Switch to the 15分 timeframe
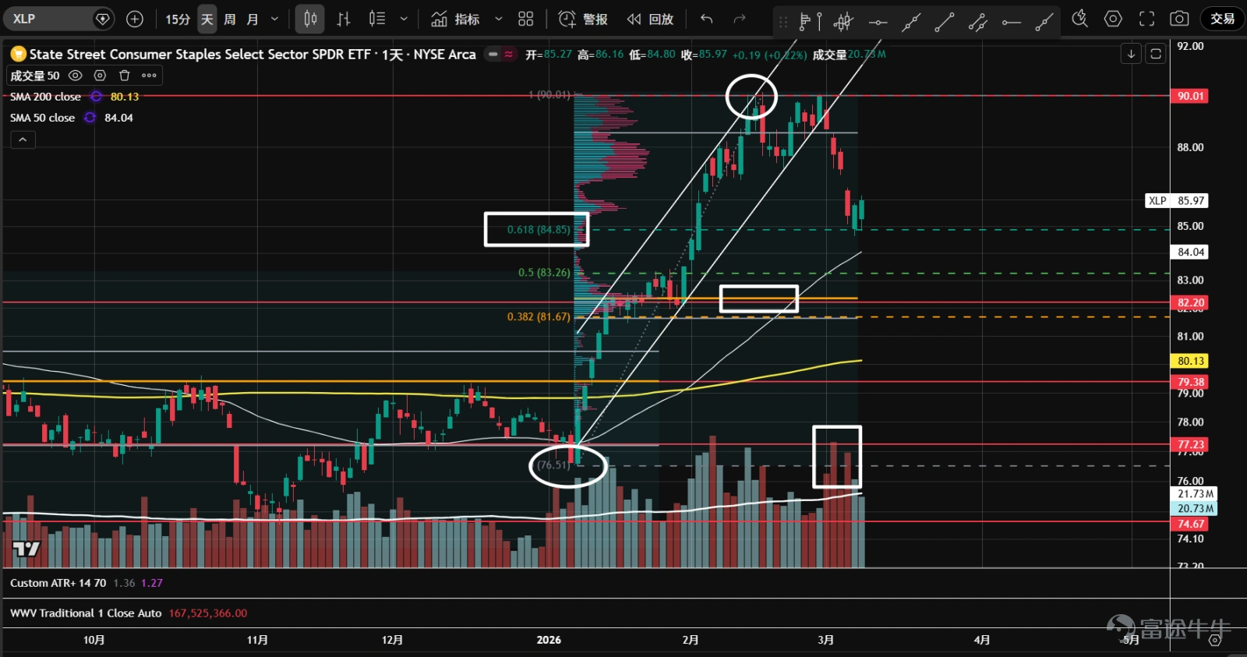 (x=177, y=19)
